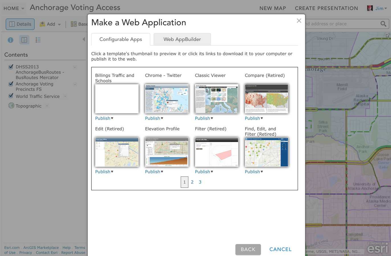This screenshot has height=256, width=391.
Task: Select page 1 of templates
Action: pyautogui.click(x=185, y=182)
